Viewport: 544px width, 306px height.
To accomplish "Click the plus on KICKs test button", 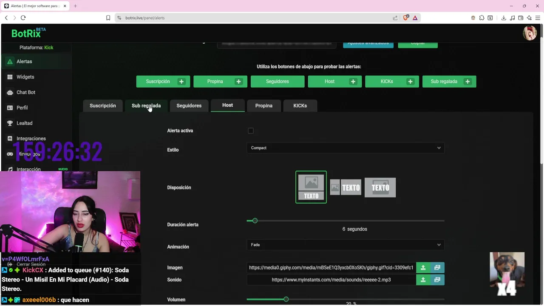I will tap(410, 82).
